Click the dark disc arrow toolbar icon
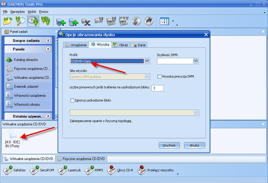The image size is (268, 183). 149,21
